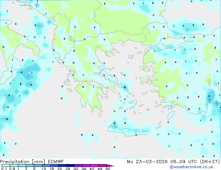Image resolution: width=221 pixels, height=170 pixels.
Task: Select the legend value '20'
Action: [60, 169]
